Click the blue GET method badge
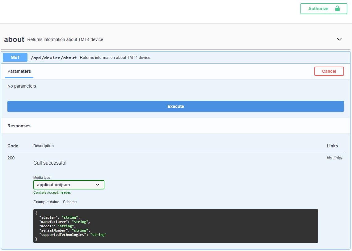Image resolution: width=352 pixels, height=251 pixels. tap(15, 57)
